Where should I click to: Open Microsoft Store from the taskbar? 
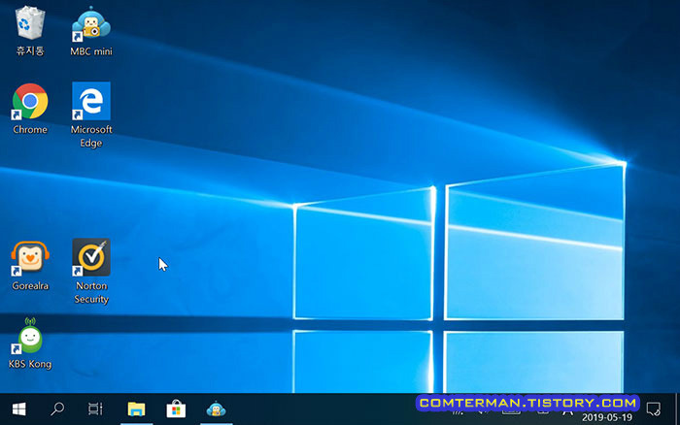click(x=176, y=409)
